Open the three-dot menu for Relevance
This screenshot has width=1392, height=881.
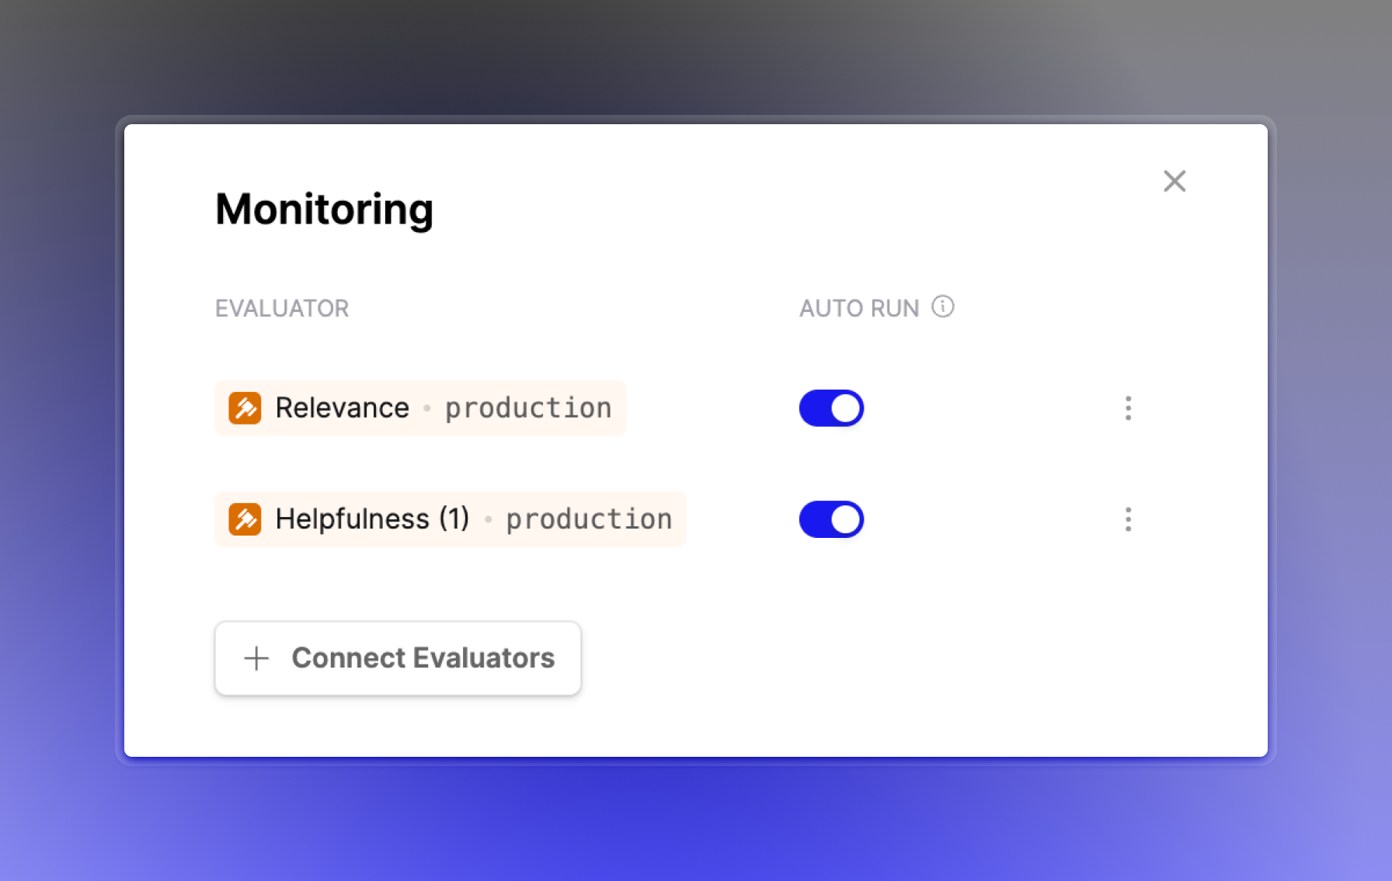pyautogui.click(x=1128, y=408)
